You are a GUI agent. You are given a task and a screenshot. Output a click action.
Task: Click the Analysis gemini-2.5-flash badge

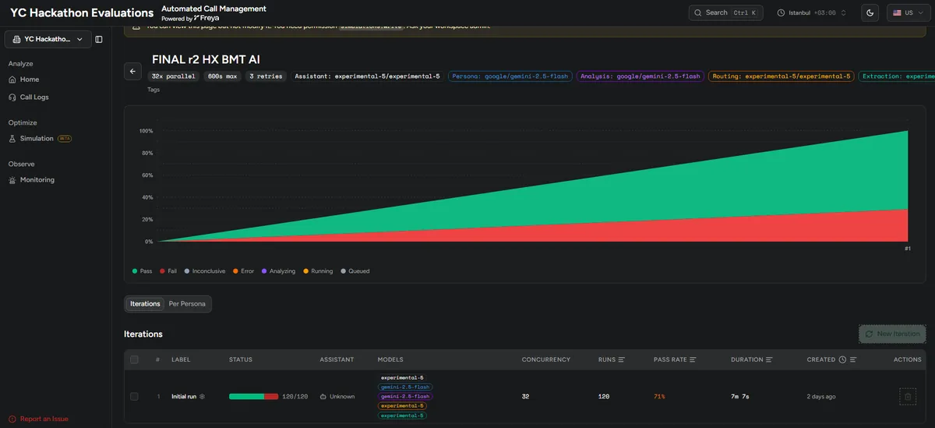[640, 76]
